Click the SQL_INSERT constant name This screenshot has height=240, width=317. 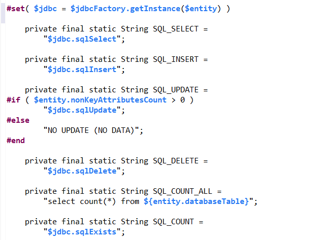(x=175, y=59)
